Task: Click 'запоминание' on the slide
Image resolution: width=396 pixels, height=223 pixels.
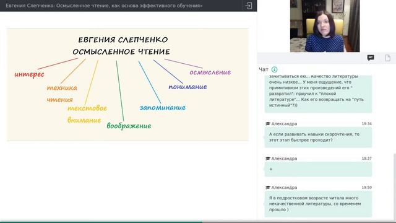Action: [163, 107]
